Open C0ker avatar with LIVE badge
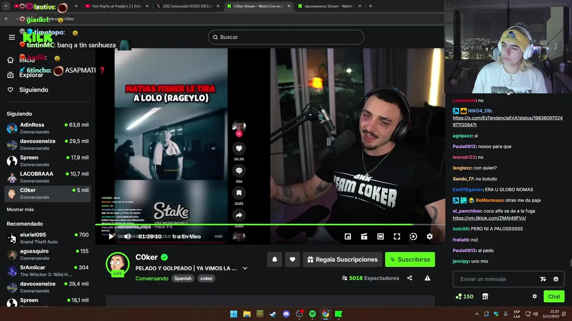 pyautogui.click(x=118, y=264)
